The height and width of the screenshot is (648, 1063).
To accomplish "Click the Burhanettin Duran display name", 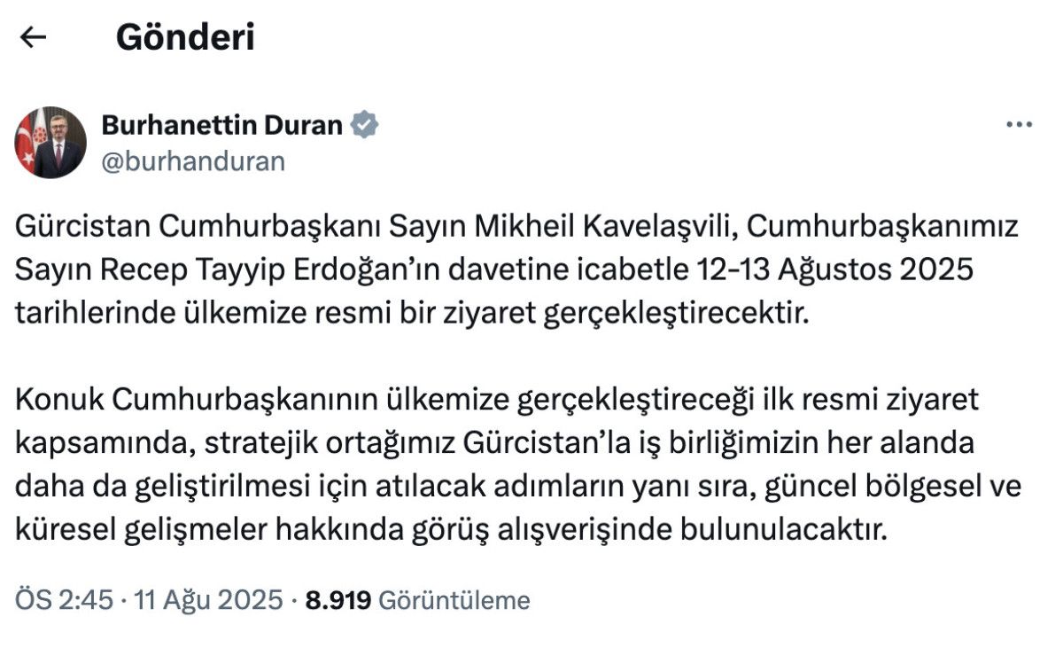I will [x=222, y=125].
